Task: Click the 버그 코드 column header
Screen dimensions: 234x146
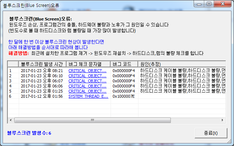Action: (x=124, y=64)
